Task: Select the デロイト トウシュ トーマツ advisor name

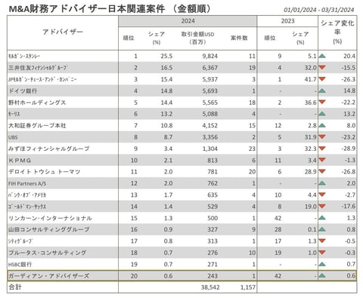Action: 45,172
